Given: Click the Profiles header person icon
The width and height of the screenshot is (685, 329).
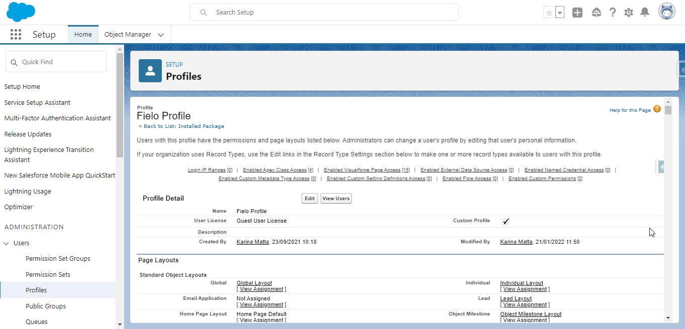Looking at the screenshot, I should click(x=150, y=71).
